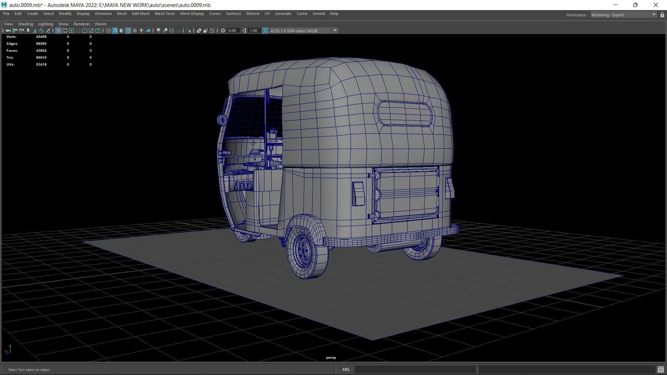Screen dimensions: 667x375
Task: Open the Mesh Display menu
Action: click(192, 14)
